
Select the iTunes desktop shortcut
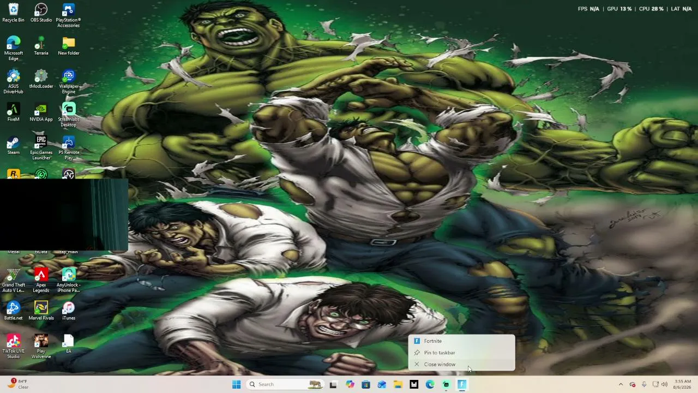[x=68, y=311]
